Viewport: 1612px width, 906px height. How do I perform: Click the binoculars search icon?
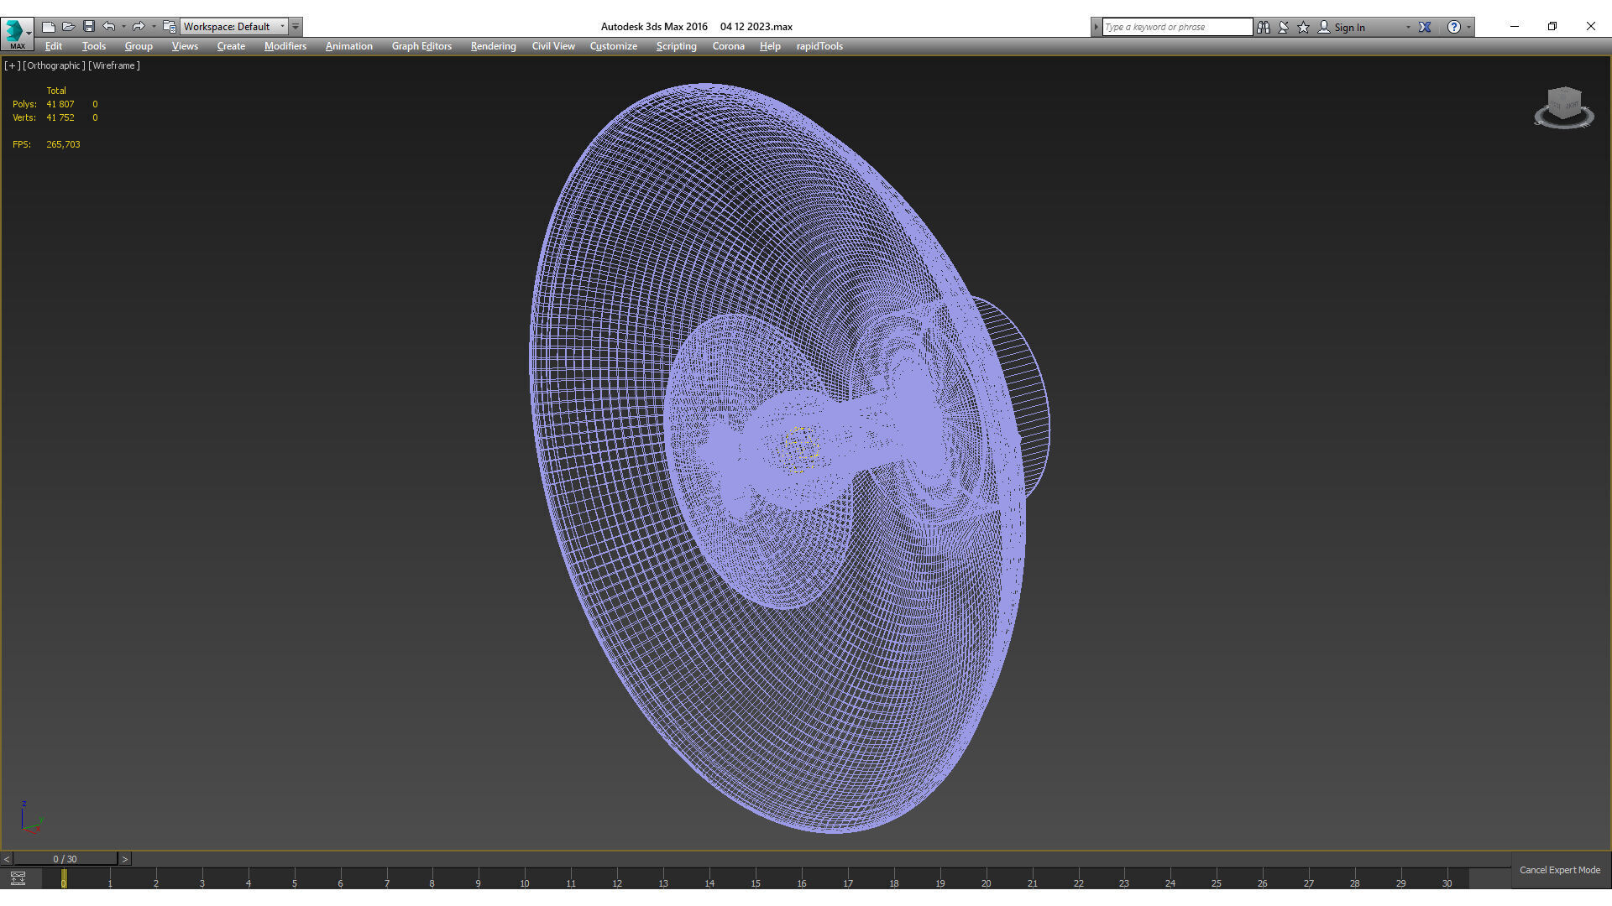point(1263,27)
